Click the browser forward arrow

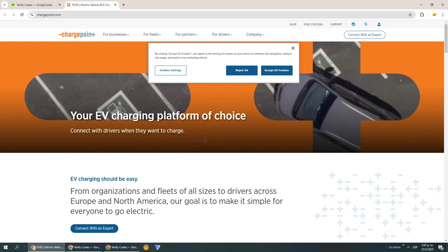click(x=13, y=15)
